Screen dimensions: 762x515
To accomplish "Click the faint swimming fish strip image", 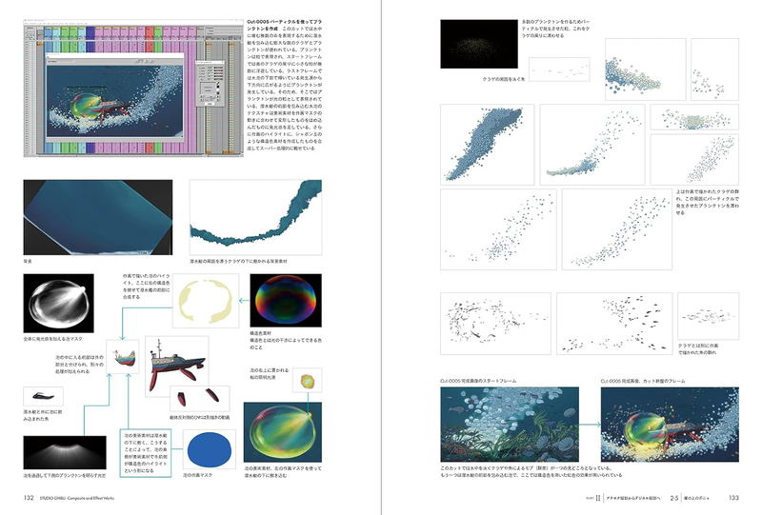I will click(x=559, y=69).
